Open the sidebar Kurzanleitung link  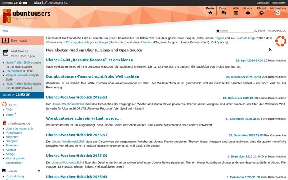coord(15,176)
